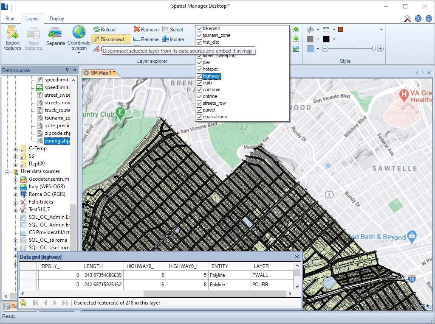
Task: Go to previous record in Data grid
Action: [45, 303]
